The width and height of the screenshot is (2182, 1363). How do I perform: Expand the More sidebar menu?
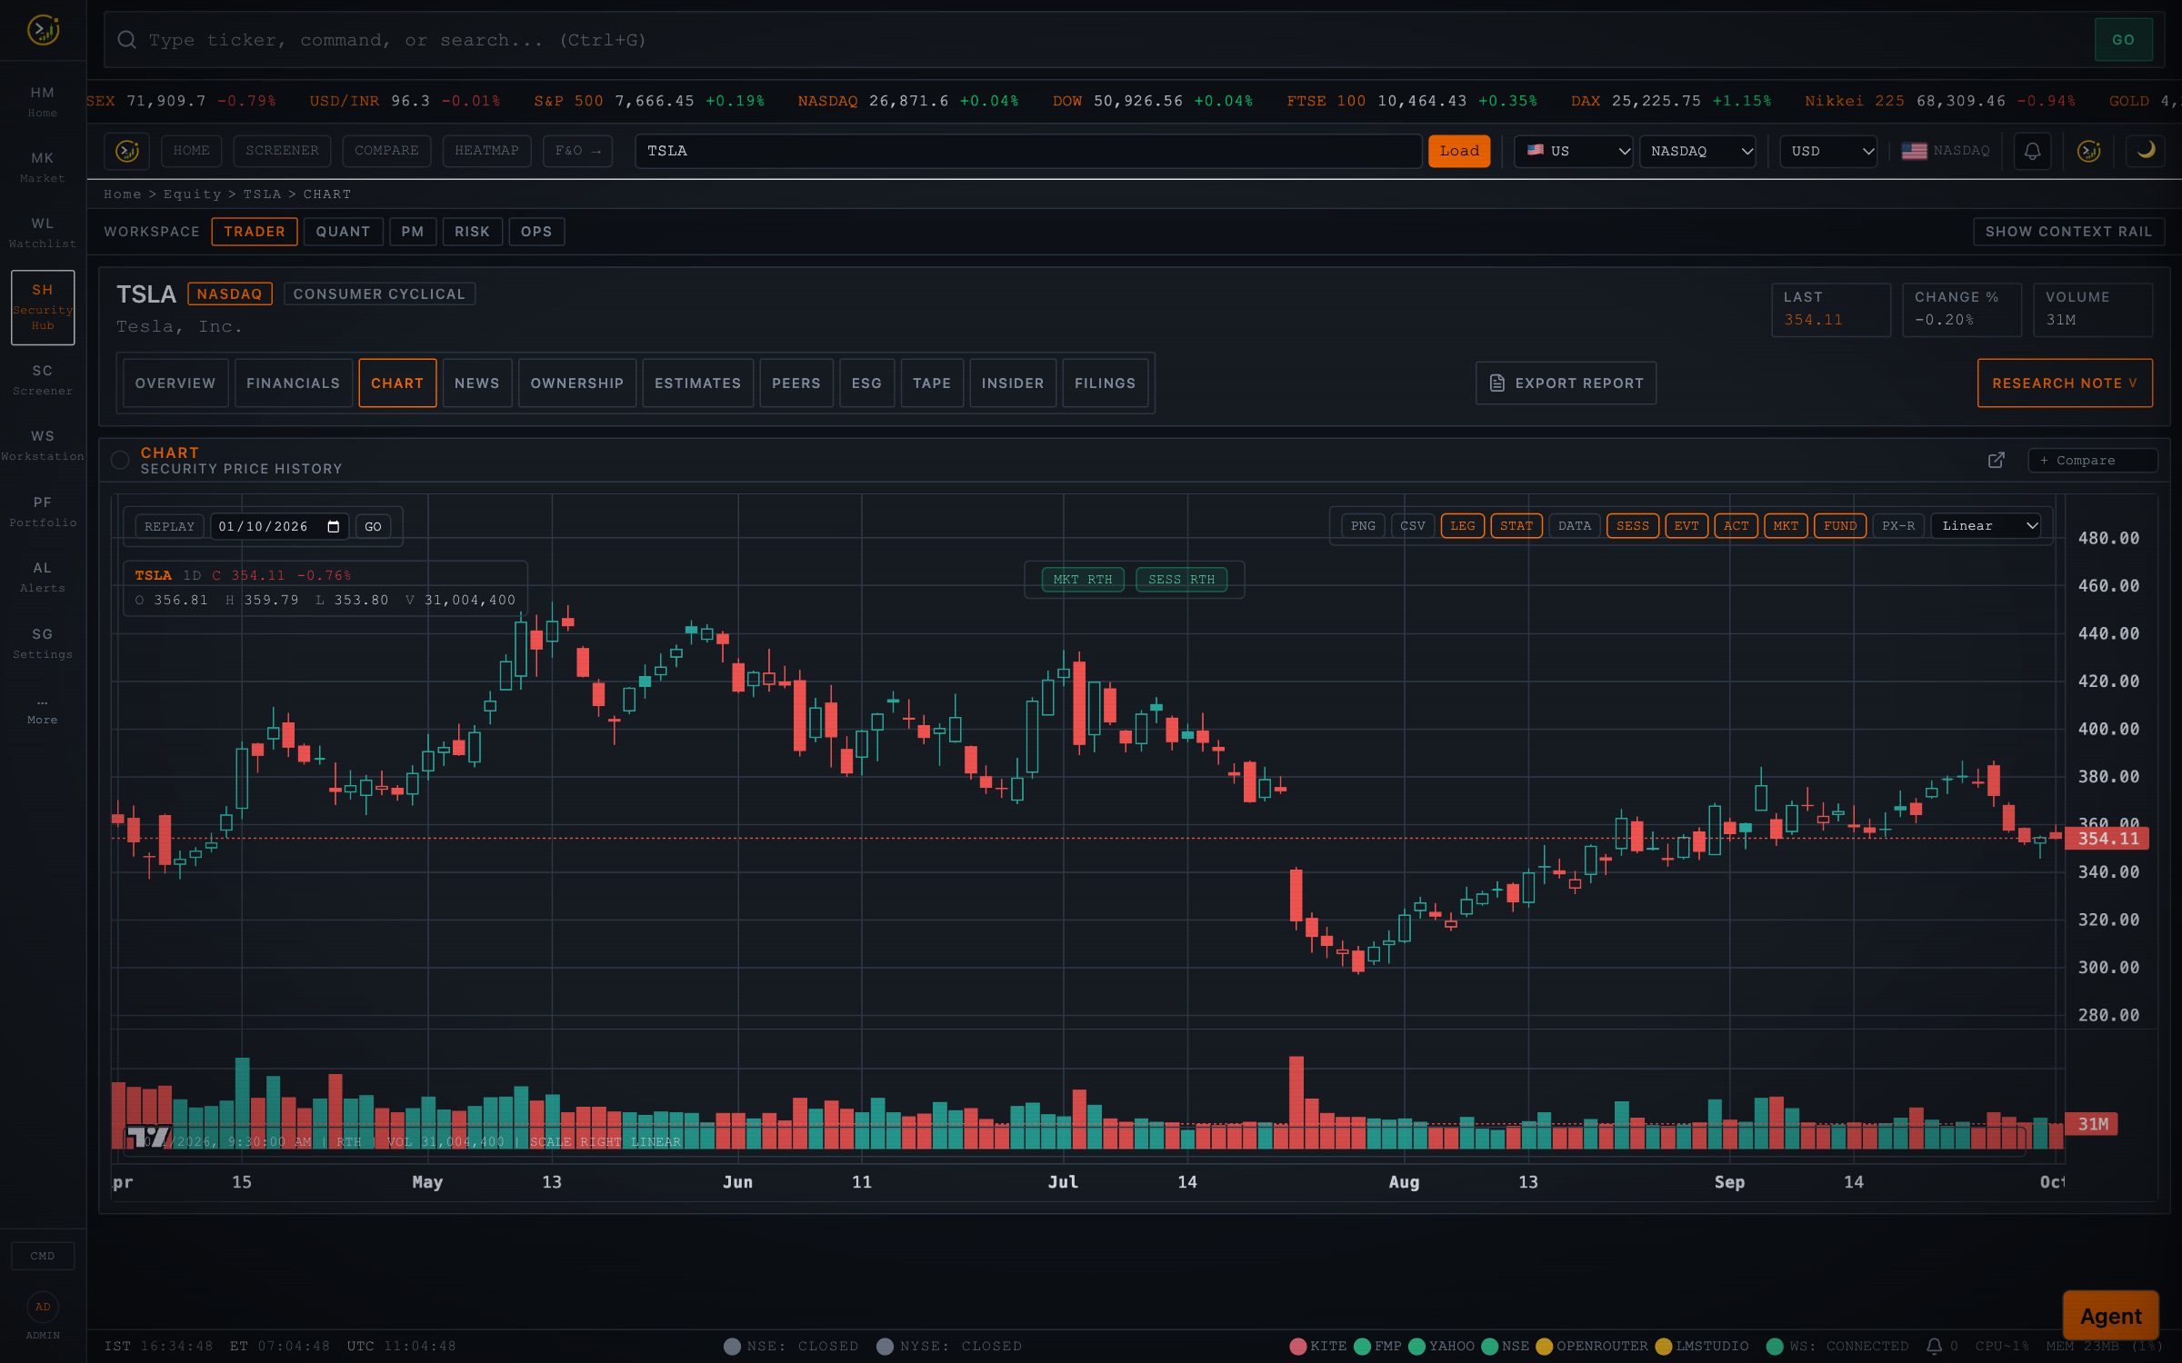pyautogui.click(x=43, y=711)
